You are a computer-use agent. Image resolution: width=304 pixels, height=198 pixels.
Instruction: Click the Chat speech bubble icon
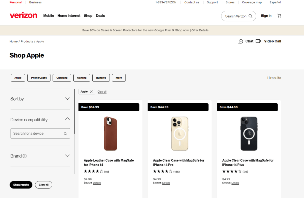[241, 41]
